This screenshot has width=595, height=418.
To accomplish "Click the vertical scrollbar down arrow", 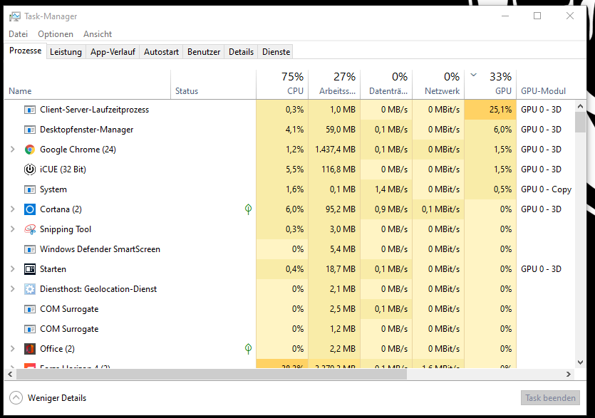I will click(x=580, y=362).
